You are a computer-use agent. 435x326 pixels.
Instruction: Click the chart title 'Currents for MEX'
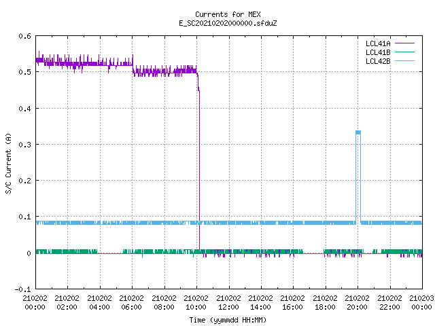point(228,14)
